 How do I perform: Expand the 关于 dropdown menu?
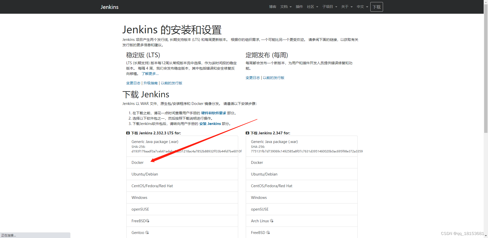pyautogui.click(x=347, y=7)
